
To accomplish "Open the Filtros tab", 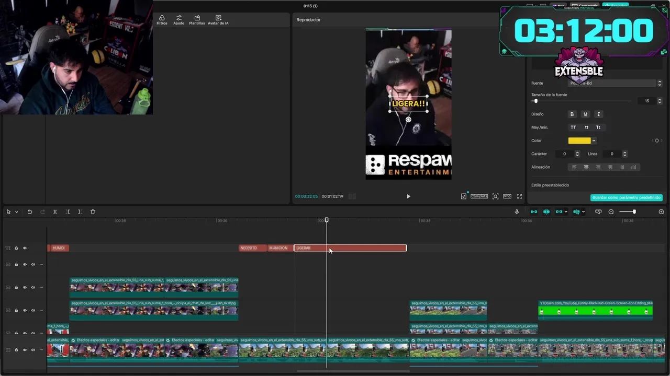I will 162,20.
